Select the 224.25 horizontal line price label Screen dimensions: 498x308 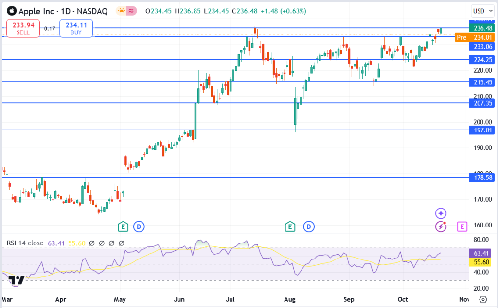pos(482,60)
